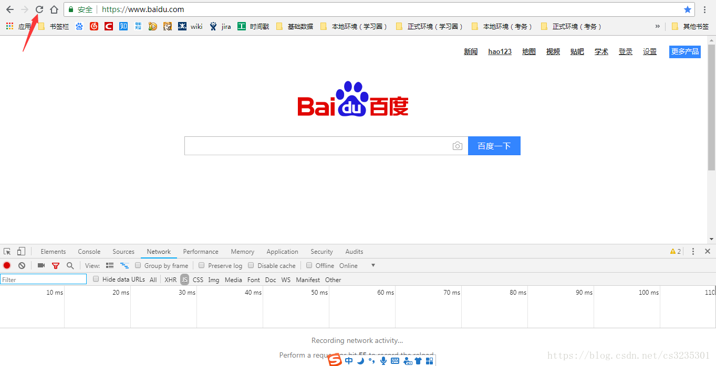This screenshot has width=716, height=366.
Task: Open the Zhihu 知 bookmark icon
Action: [123, 26]
